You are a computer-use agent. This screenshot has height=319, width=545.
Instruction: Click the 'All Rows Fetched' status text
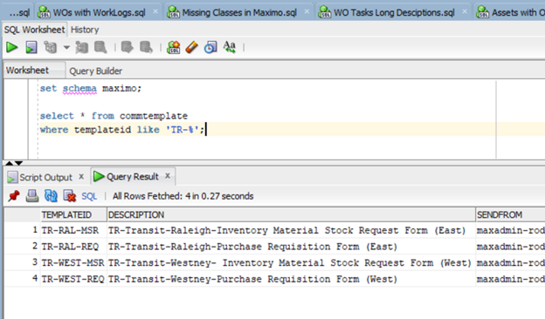[183, 196]
